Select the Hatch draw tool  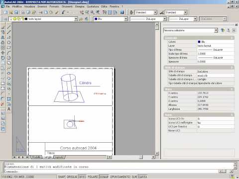point(9,99)
